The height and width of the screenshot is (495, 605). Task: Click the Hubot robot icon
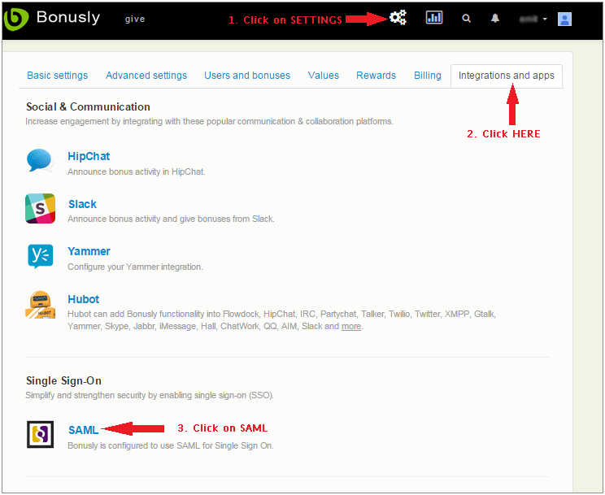click(x=40, y=305)
